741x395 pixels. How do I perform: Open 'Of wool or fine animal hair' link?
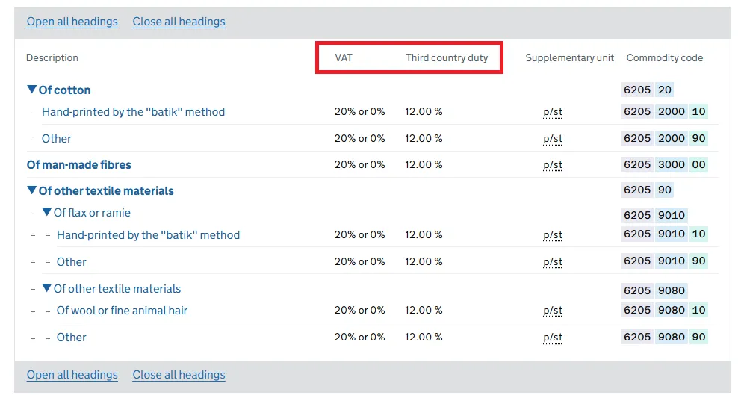[x=122, y=310]
